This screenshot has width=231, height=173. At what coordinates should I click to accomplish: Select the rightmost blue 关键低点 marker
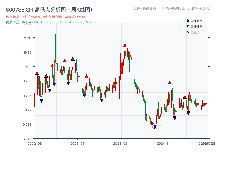click(x=188, y=112)
